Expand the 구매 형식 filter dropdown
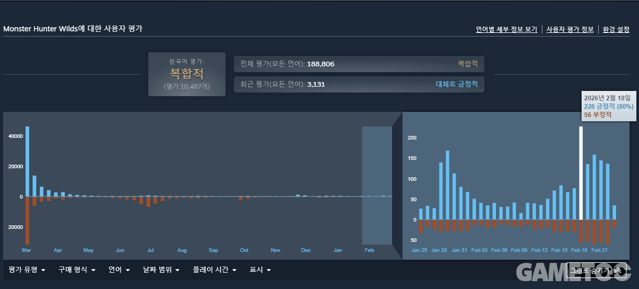This screenshot has height=289, width=639. [77, 270]
